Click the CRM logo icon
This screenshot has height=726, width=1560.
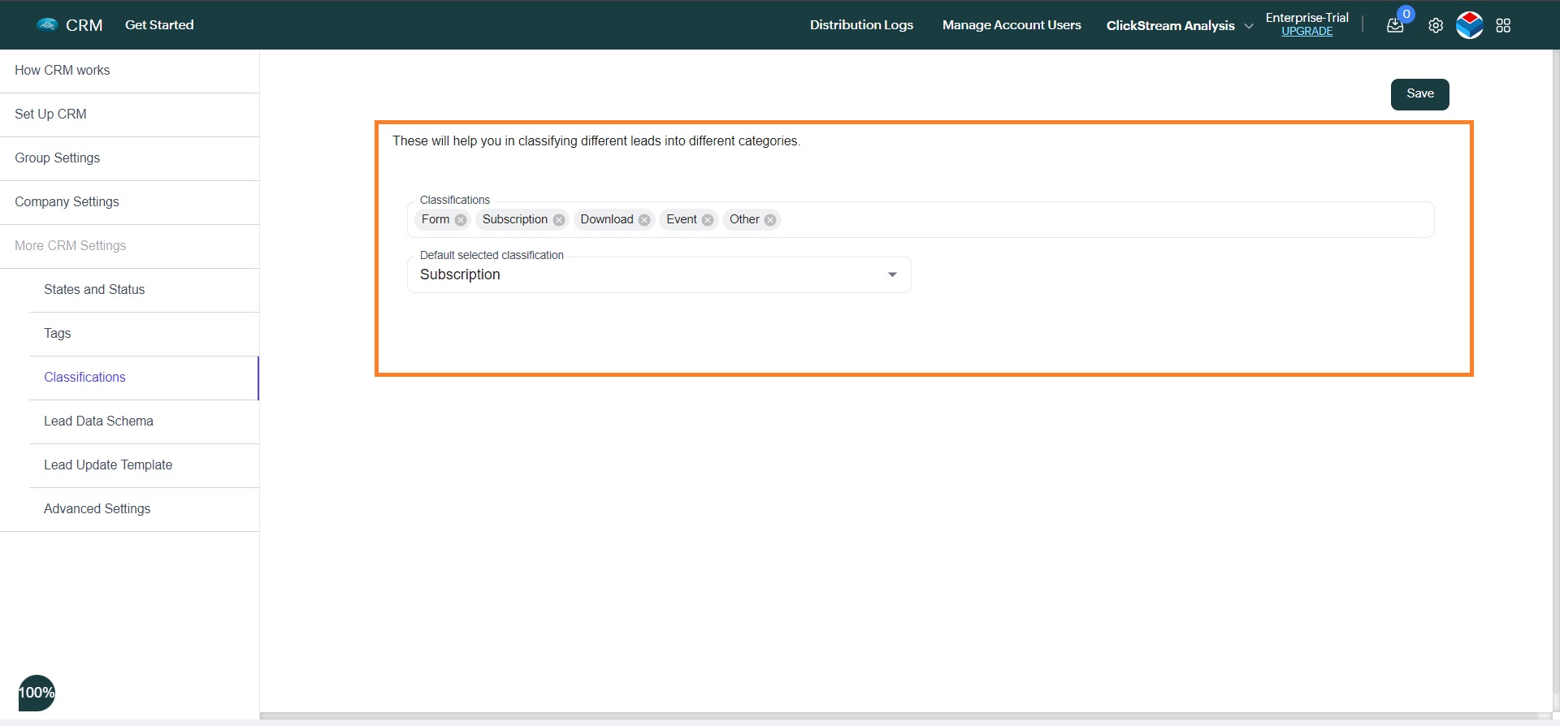(x=47, y=24)
